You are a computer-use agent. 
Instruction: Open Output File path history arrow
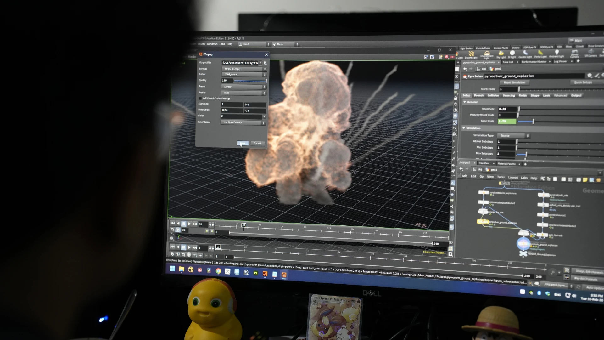[260, 63]
